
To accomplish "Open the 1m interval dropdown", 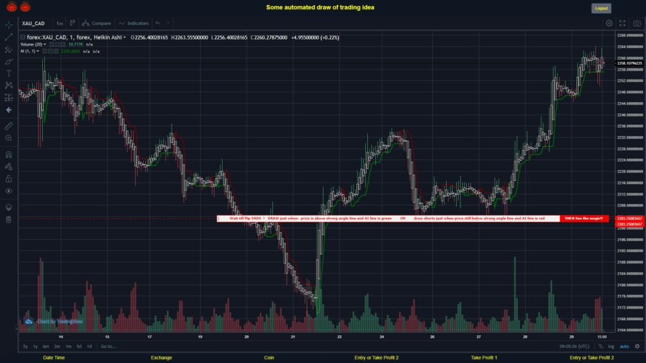I will pyautogui.click(x=60, y=23).
